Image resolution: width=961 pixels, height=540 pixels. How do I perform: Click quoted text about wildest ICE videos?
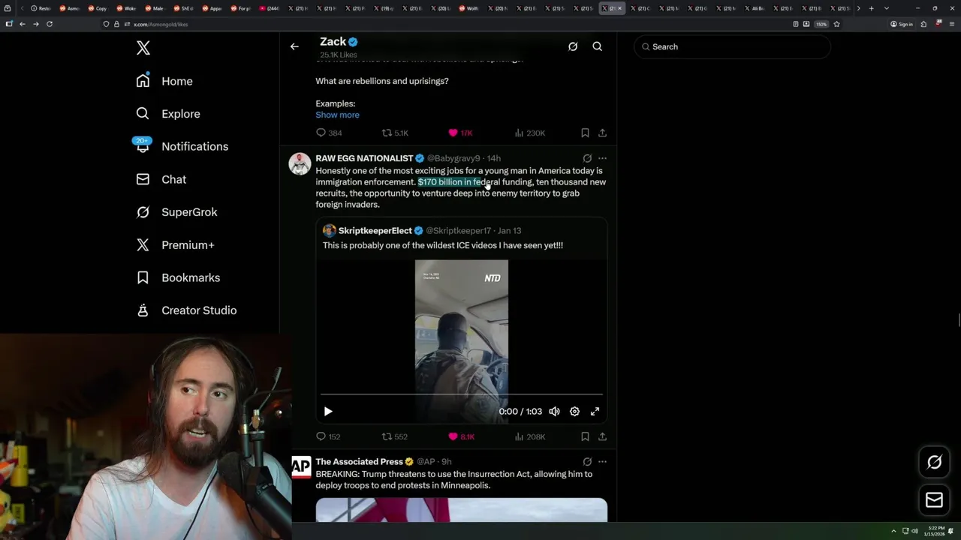click(x=443, y=245)
